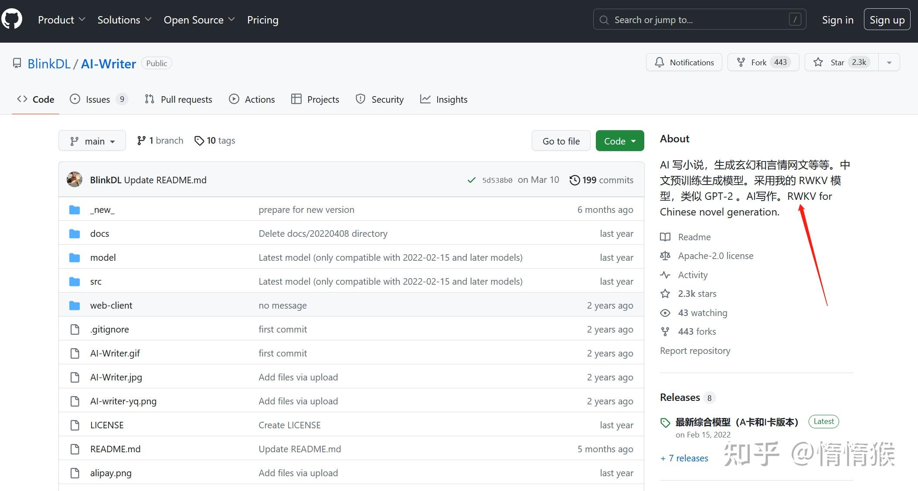Open the 43 watching link
This screenshot has width=918, height=491.
click(x=702, y=313)
